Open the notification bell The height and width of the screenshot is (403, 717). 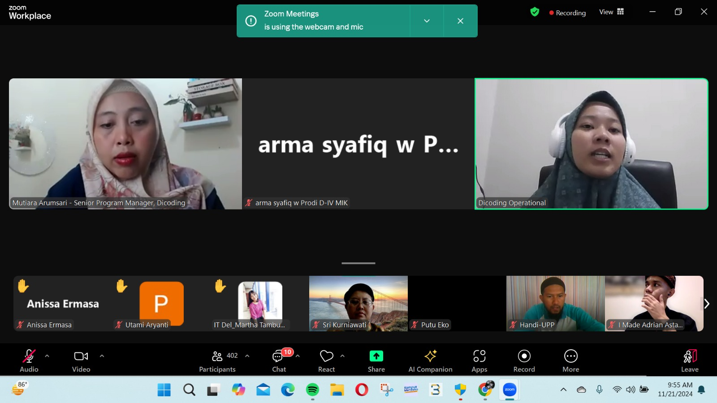click(702, 390)
